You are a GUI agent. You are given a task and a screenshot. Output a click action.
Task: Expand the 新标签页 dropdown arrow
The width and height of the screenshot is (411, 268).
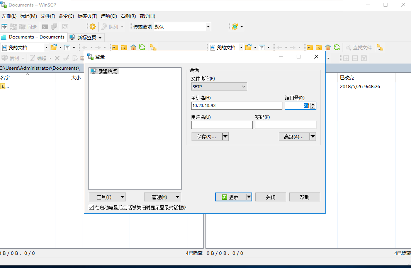pyautogui.click(x=100, y=38)
